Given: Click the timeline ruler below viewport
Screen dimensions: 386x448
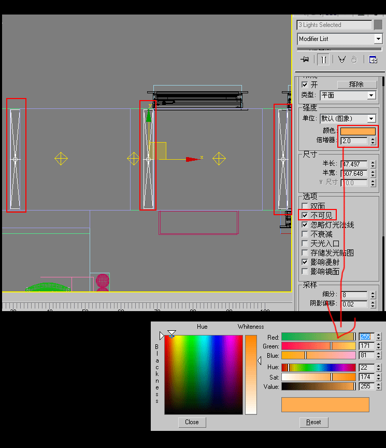Looking at the screenshot, I should point(147,306).
